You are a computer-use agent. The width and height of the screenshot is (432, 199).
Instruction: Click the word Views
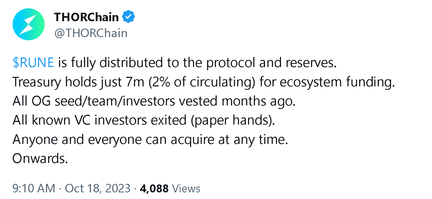click(x=186, y=188)
